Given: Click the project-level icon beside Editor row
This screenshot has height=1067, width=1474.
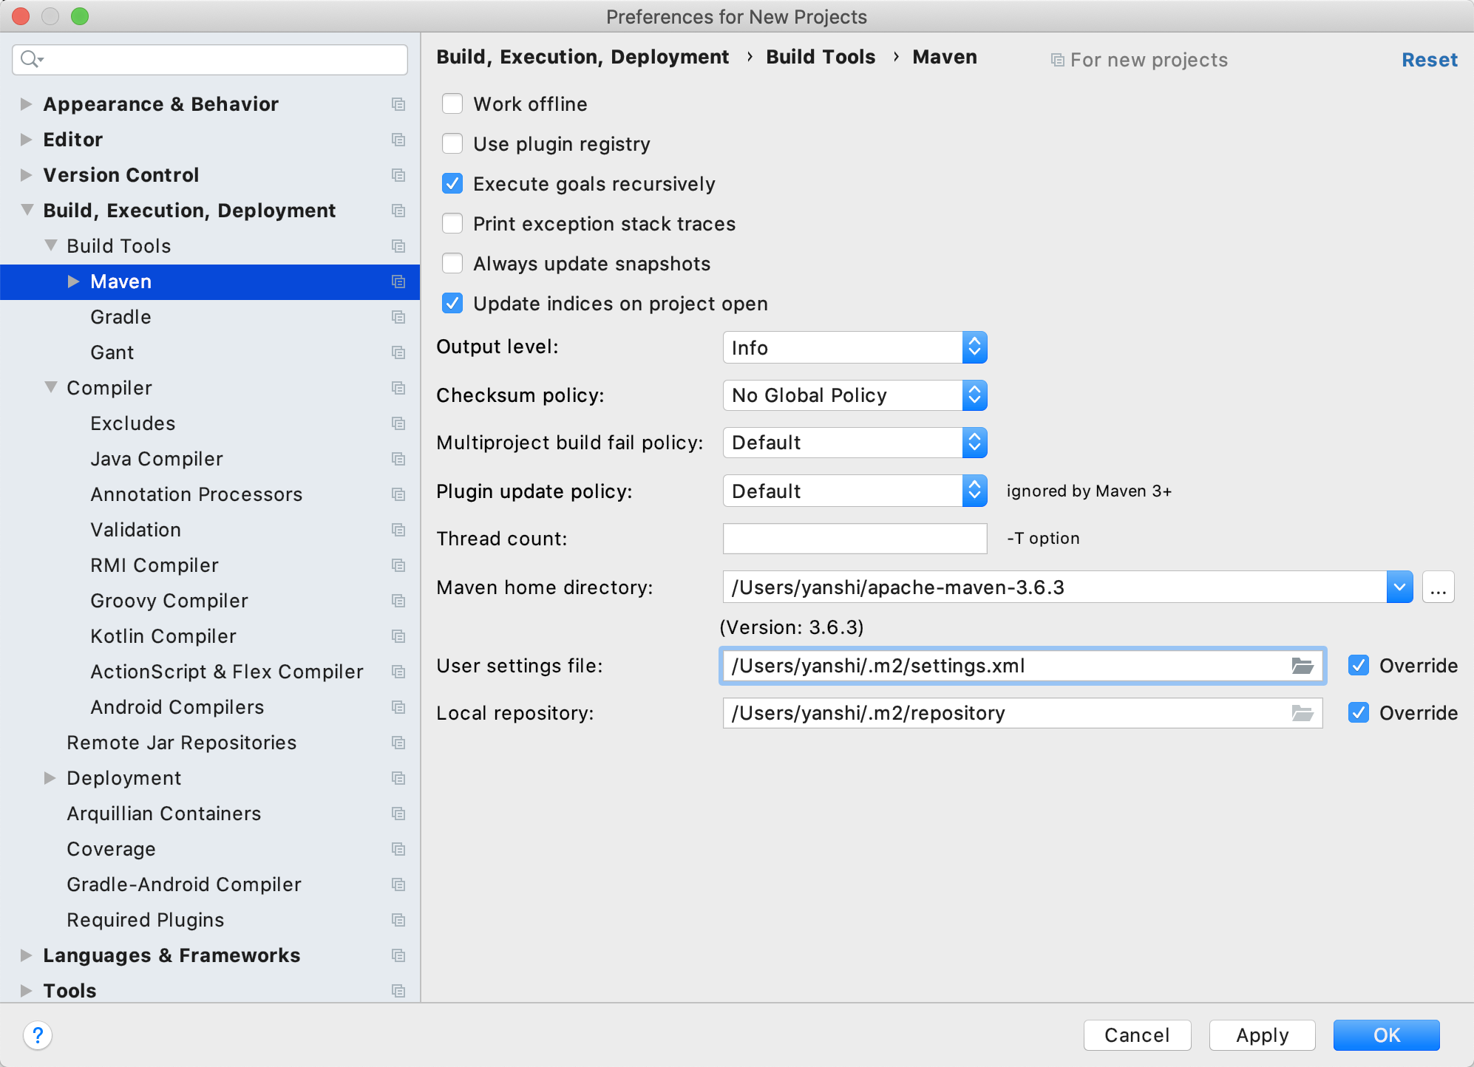Looking at the screenshot, I should pos(398,140).
